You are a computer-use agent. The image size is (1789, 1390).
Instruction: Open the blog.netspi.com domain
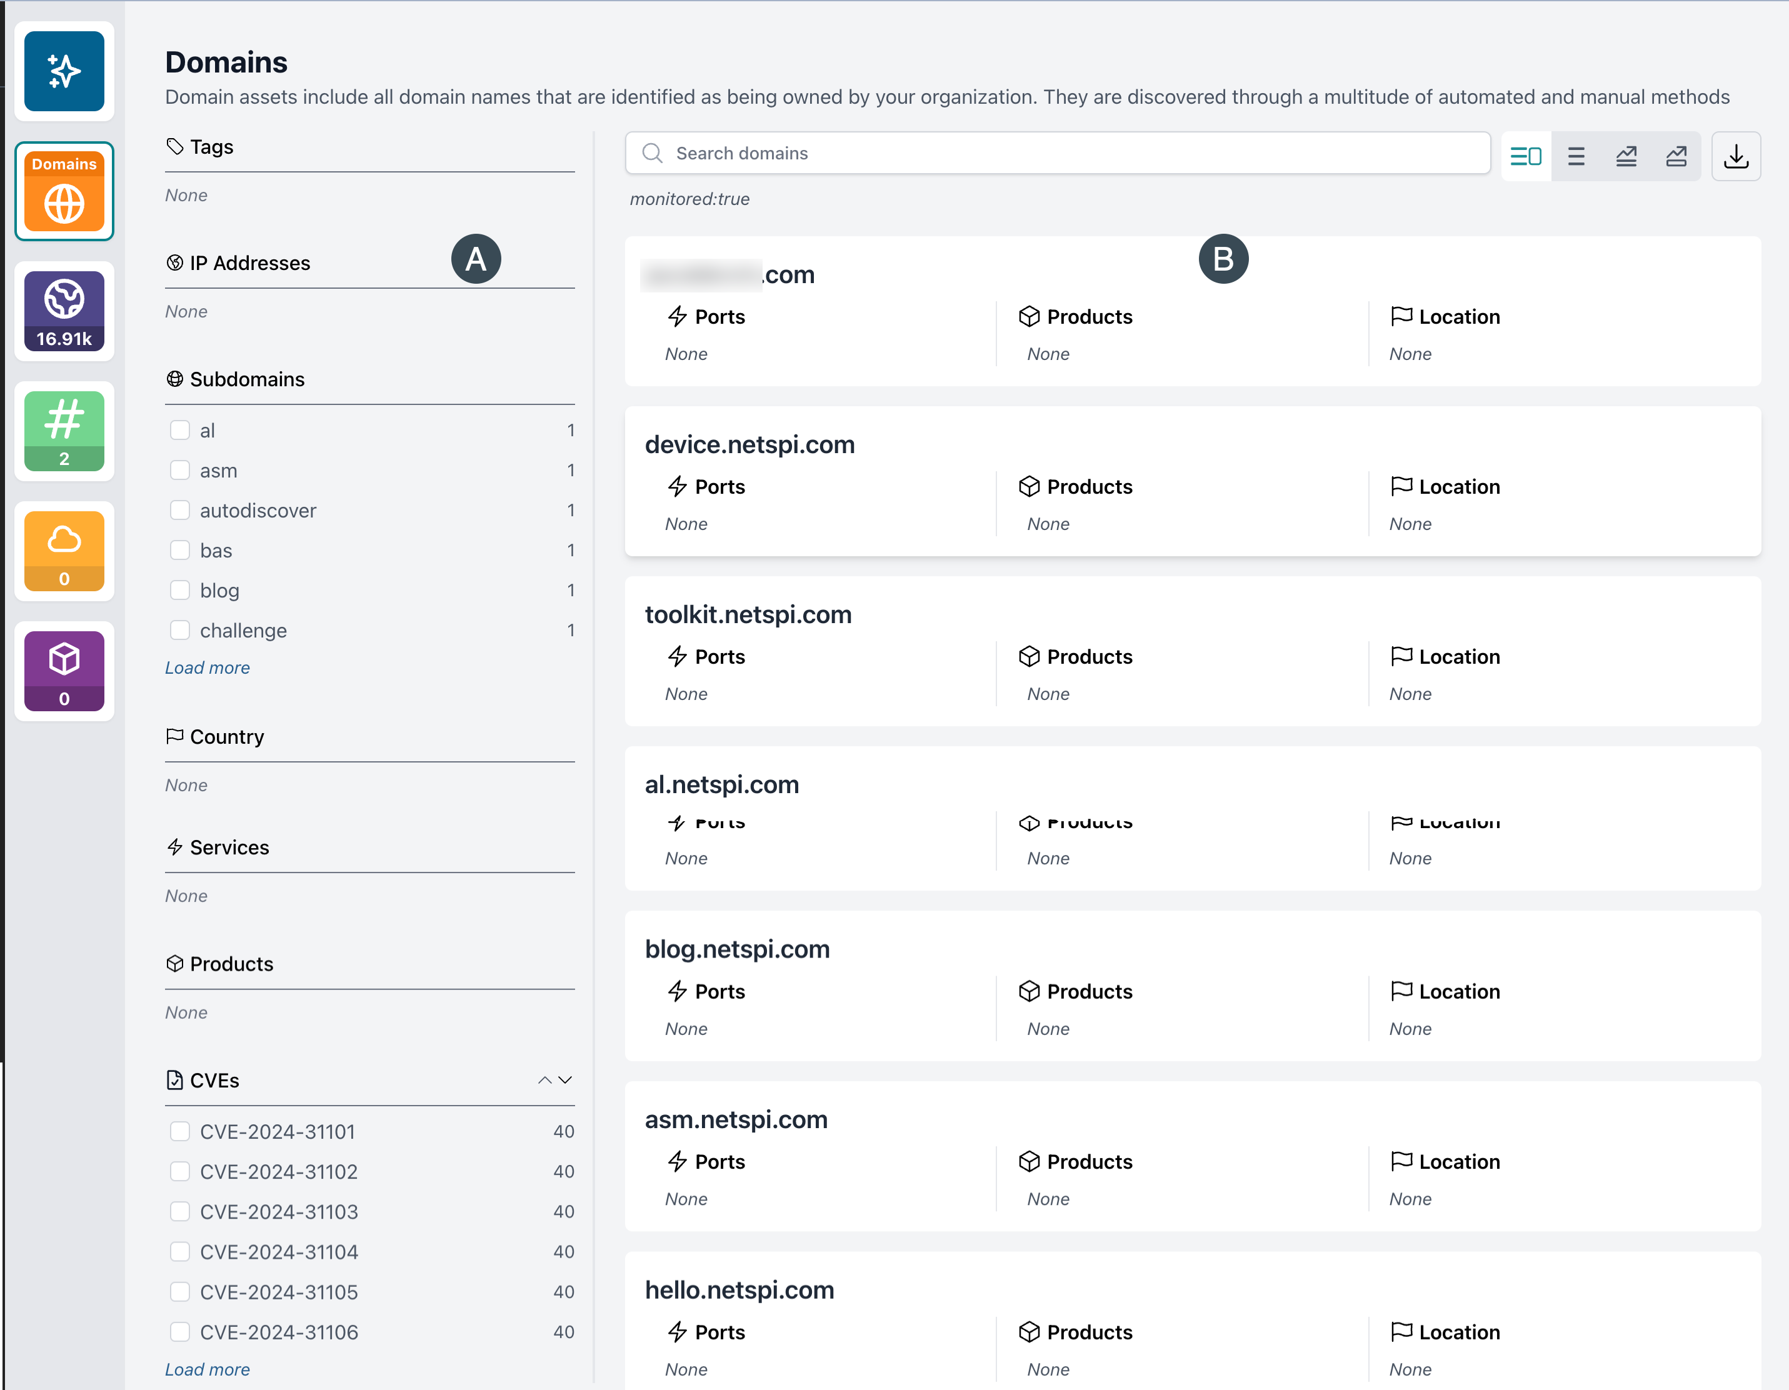point(737,949)
